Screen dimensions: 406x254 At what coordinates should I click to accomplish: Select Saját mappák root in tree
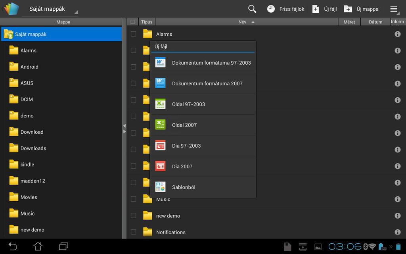coord(61,34)
